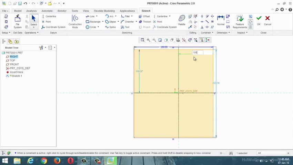Toggle Highlight Open Ends in Inspect
The image size is (293, 165).
click(x=251, y=22)
